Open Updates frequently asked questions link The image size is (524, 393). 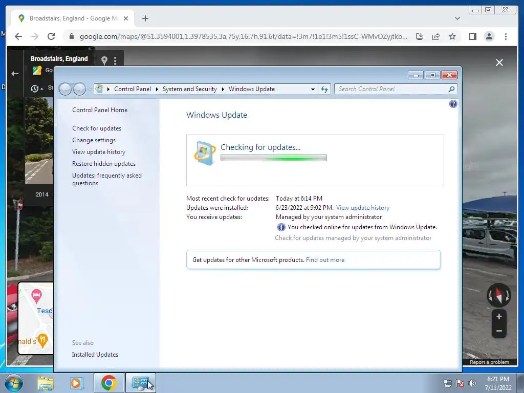(x=107, y=179)
